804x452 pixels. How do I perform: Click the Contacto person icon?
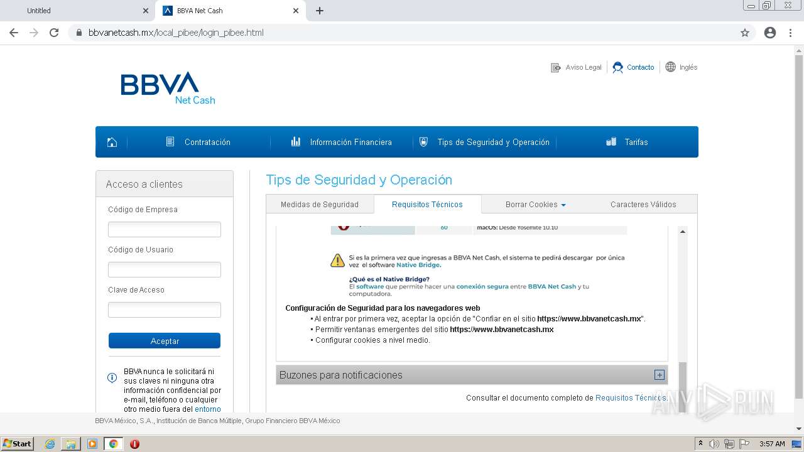click(x=618, y=67)
